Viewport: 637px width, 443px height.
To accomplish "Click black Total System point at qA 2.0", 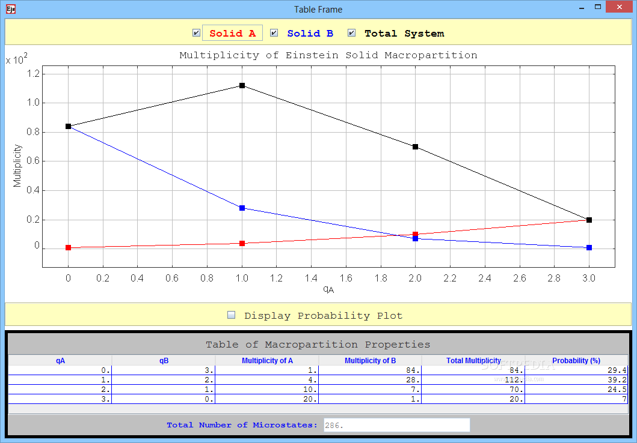I will [415, 146].
